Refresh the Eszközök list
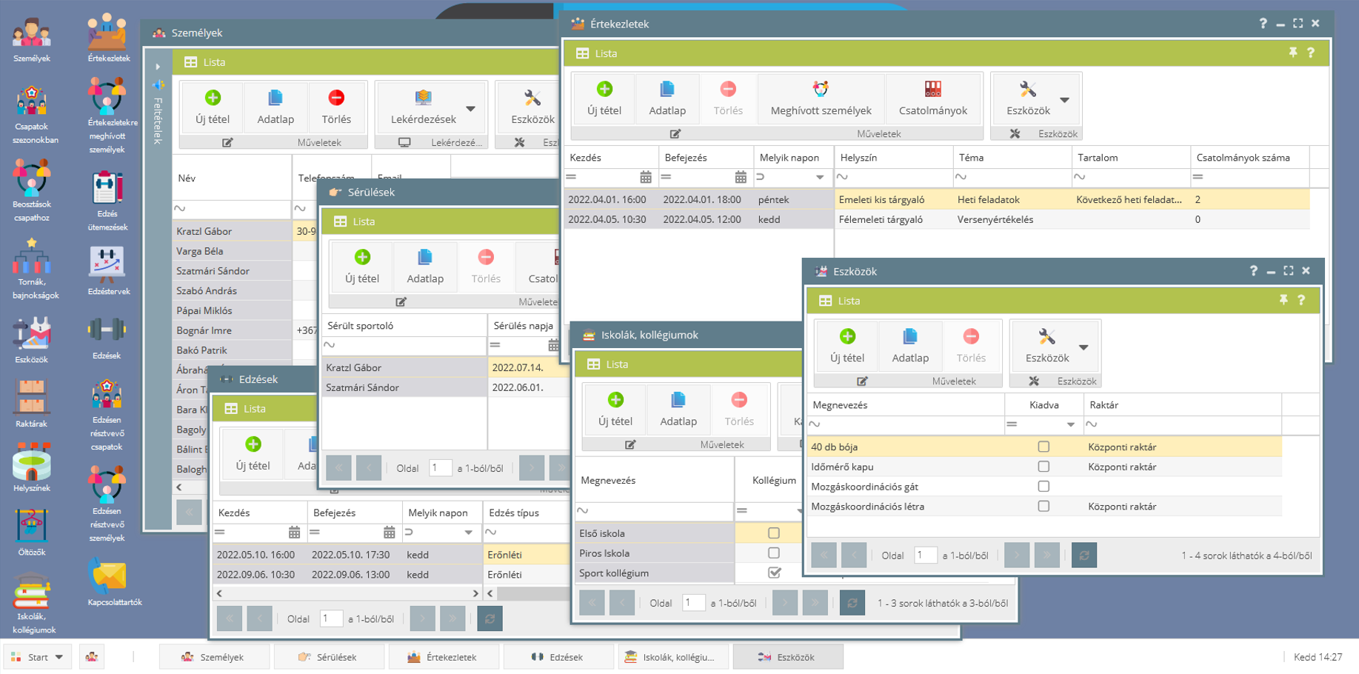1359x674 pixels. [1083, 555]
